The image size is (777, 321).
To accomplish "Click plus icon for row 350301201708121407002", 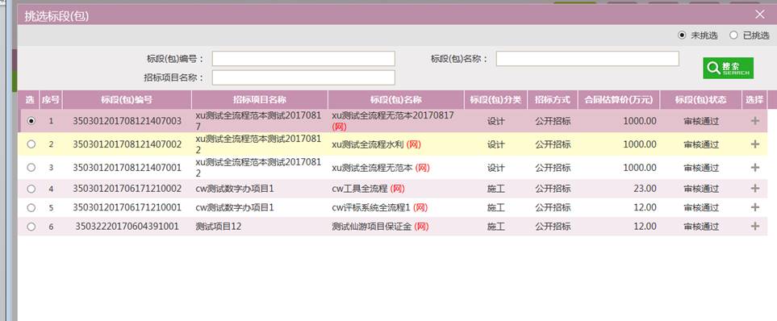I will [754, 144].
